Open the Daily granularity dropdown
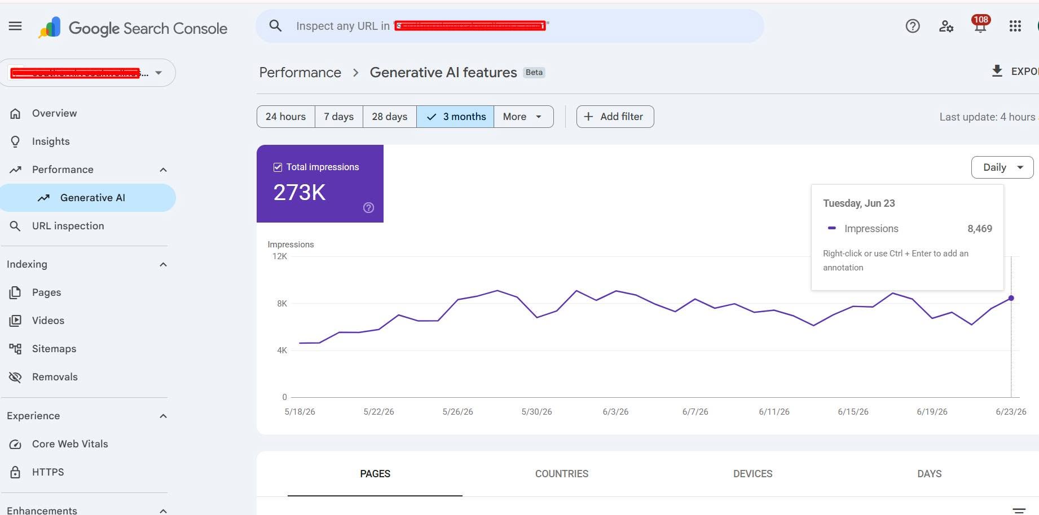1039x515 pixels. pyautogui.click(x=1002, y=167)
